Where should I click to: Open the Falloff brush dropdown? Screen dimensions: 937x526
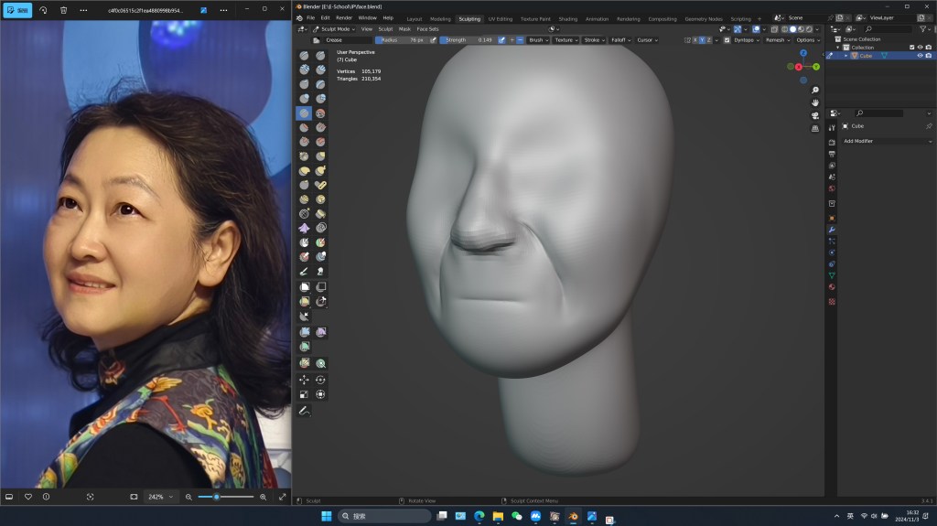[619, 40]
